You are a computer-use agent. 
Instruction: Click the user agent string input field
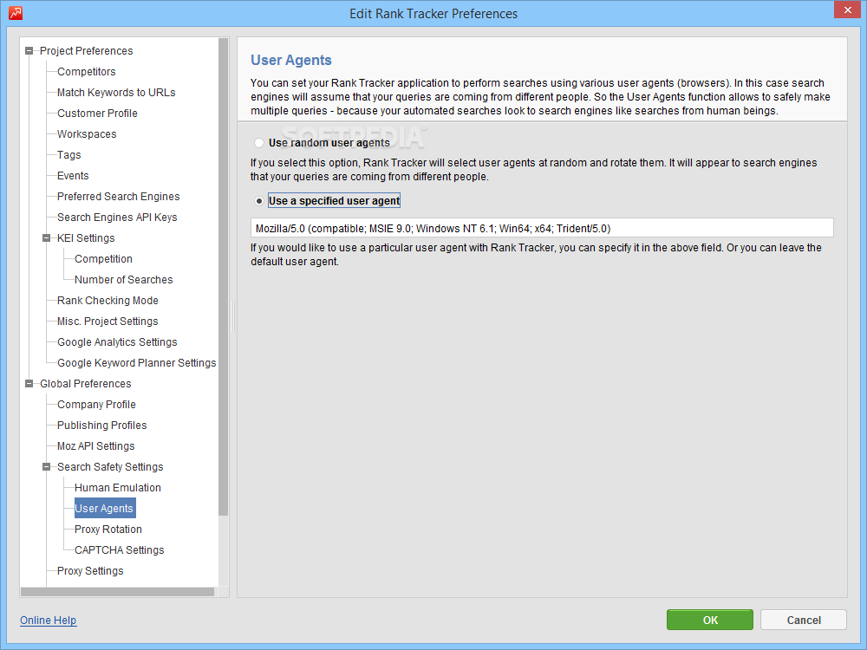coord(542,228)
